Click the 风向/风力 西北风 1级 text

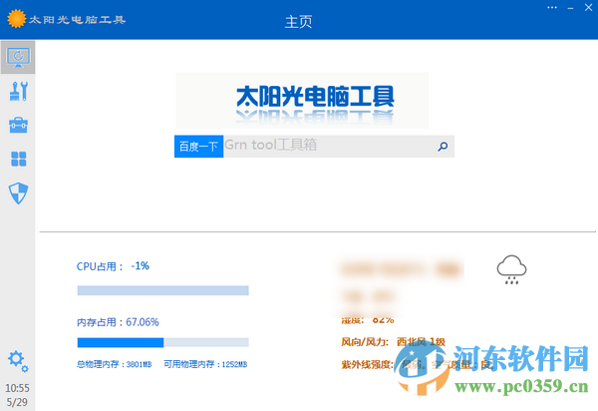click(394, 342)
